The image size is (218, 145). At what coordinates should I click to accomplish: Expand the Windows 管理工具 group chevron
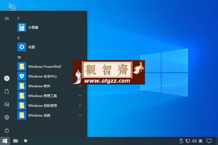click(80, 96)
